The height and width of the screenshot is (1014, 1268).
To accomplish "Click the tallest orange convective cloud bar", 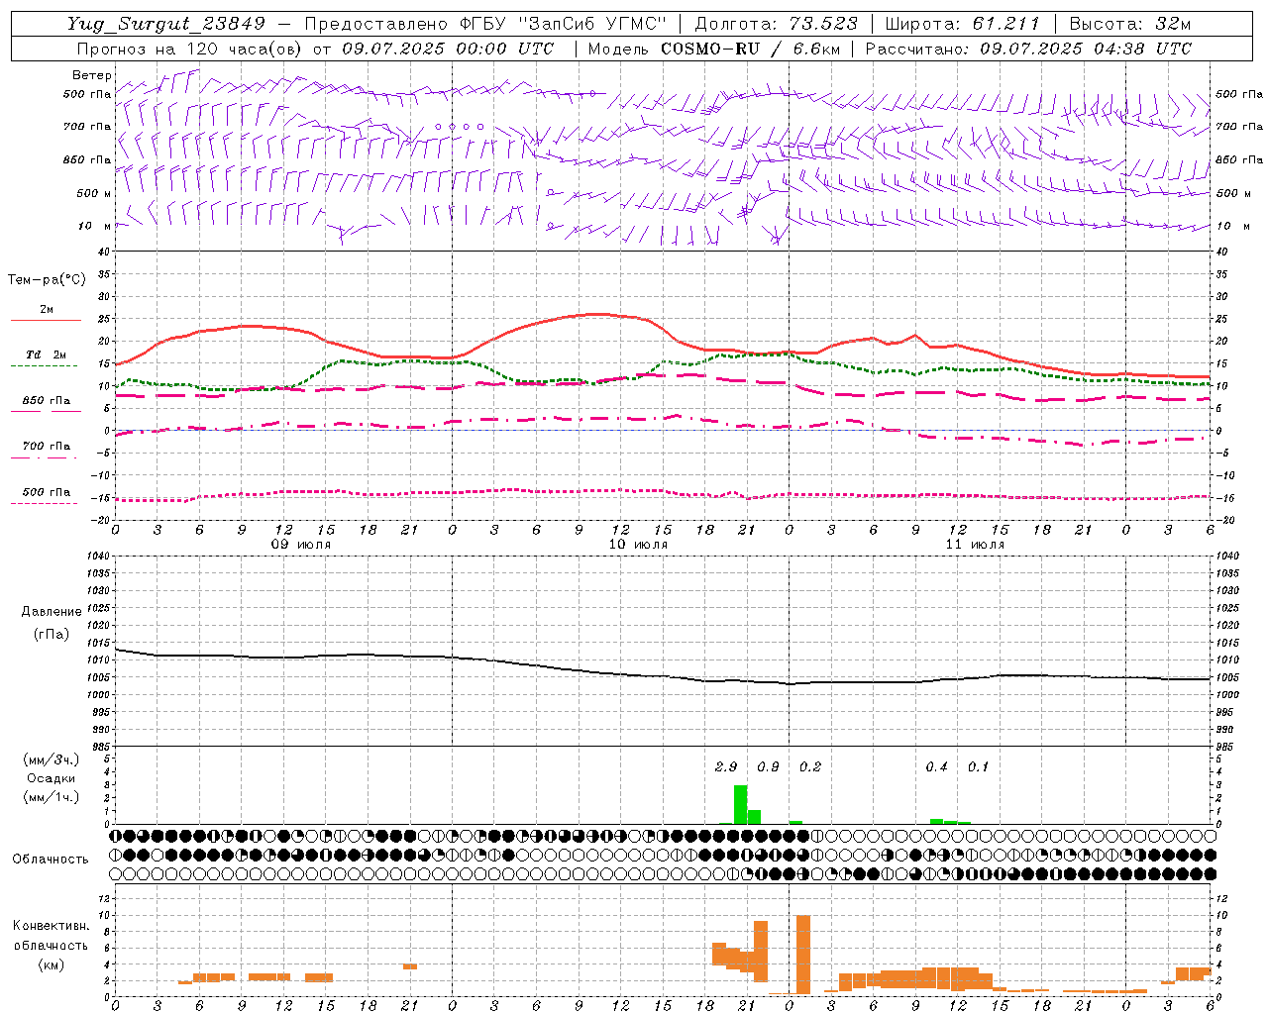I will pos(803,955).
